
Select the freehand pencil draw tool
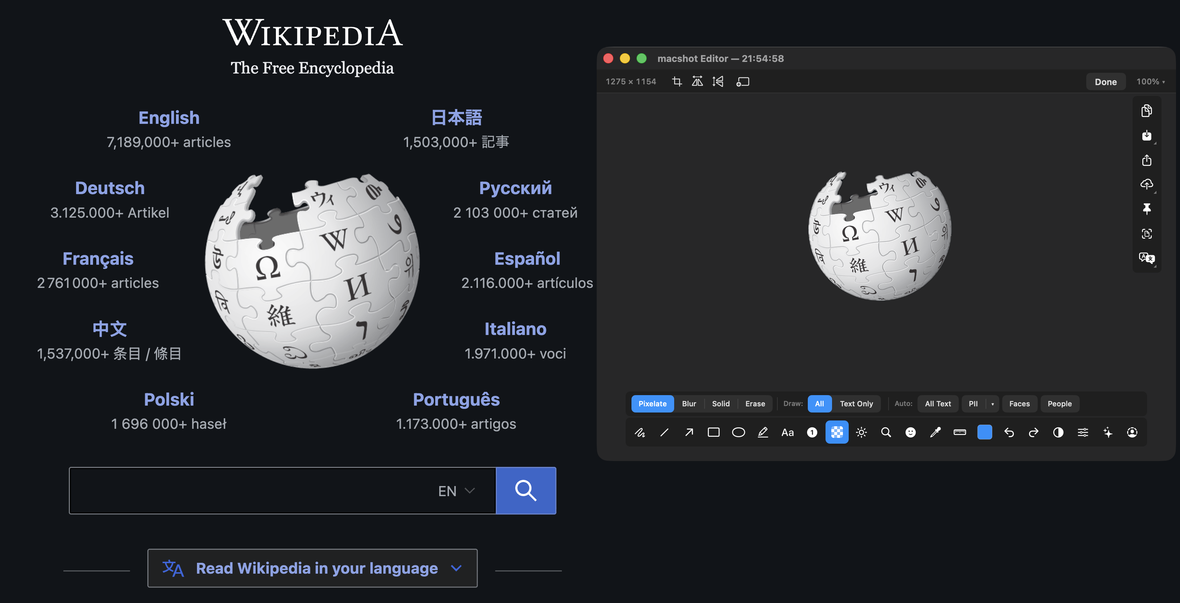click(640, 432)
